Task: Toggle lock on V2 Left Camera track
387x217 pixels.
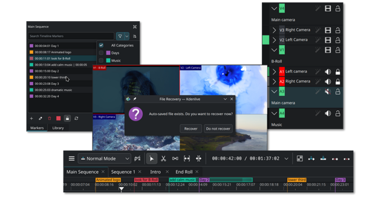Action: coord(337,40)
